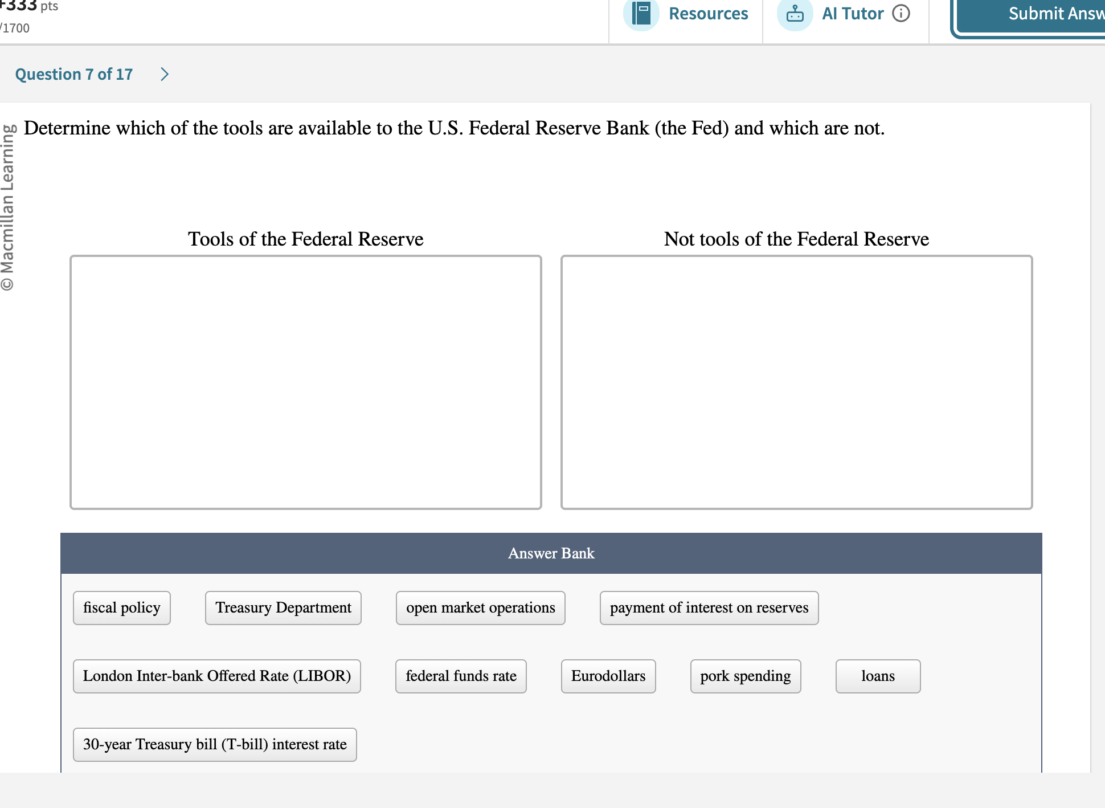The height and width of the screenshot is (808, 1105).
Task: Select the loans answer chip
Action: (x=878, y=676)
